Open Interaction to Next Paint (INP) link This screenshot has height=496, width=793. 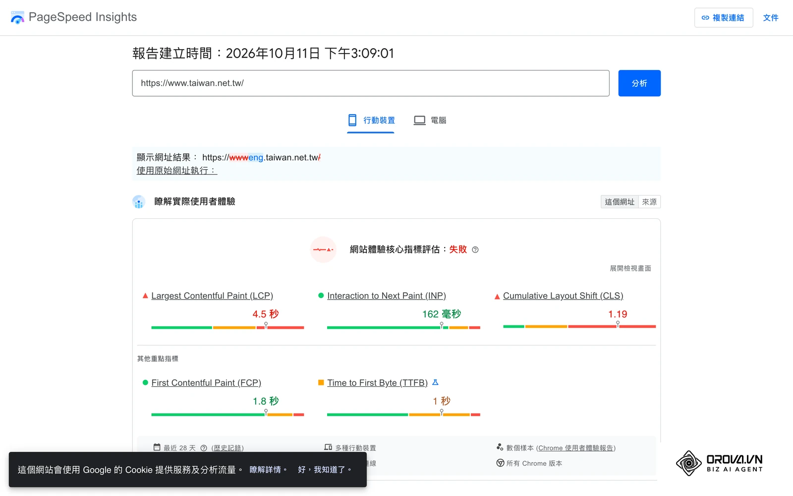(387, 296)
